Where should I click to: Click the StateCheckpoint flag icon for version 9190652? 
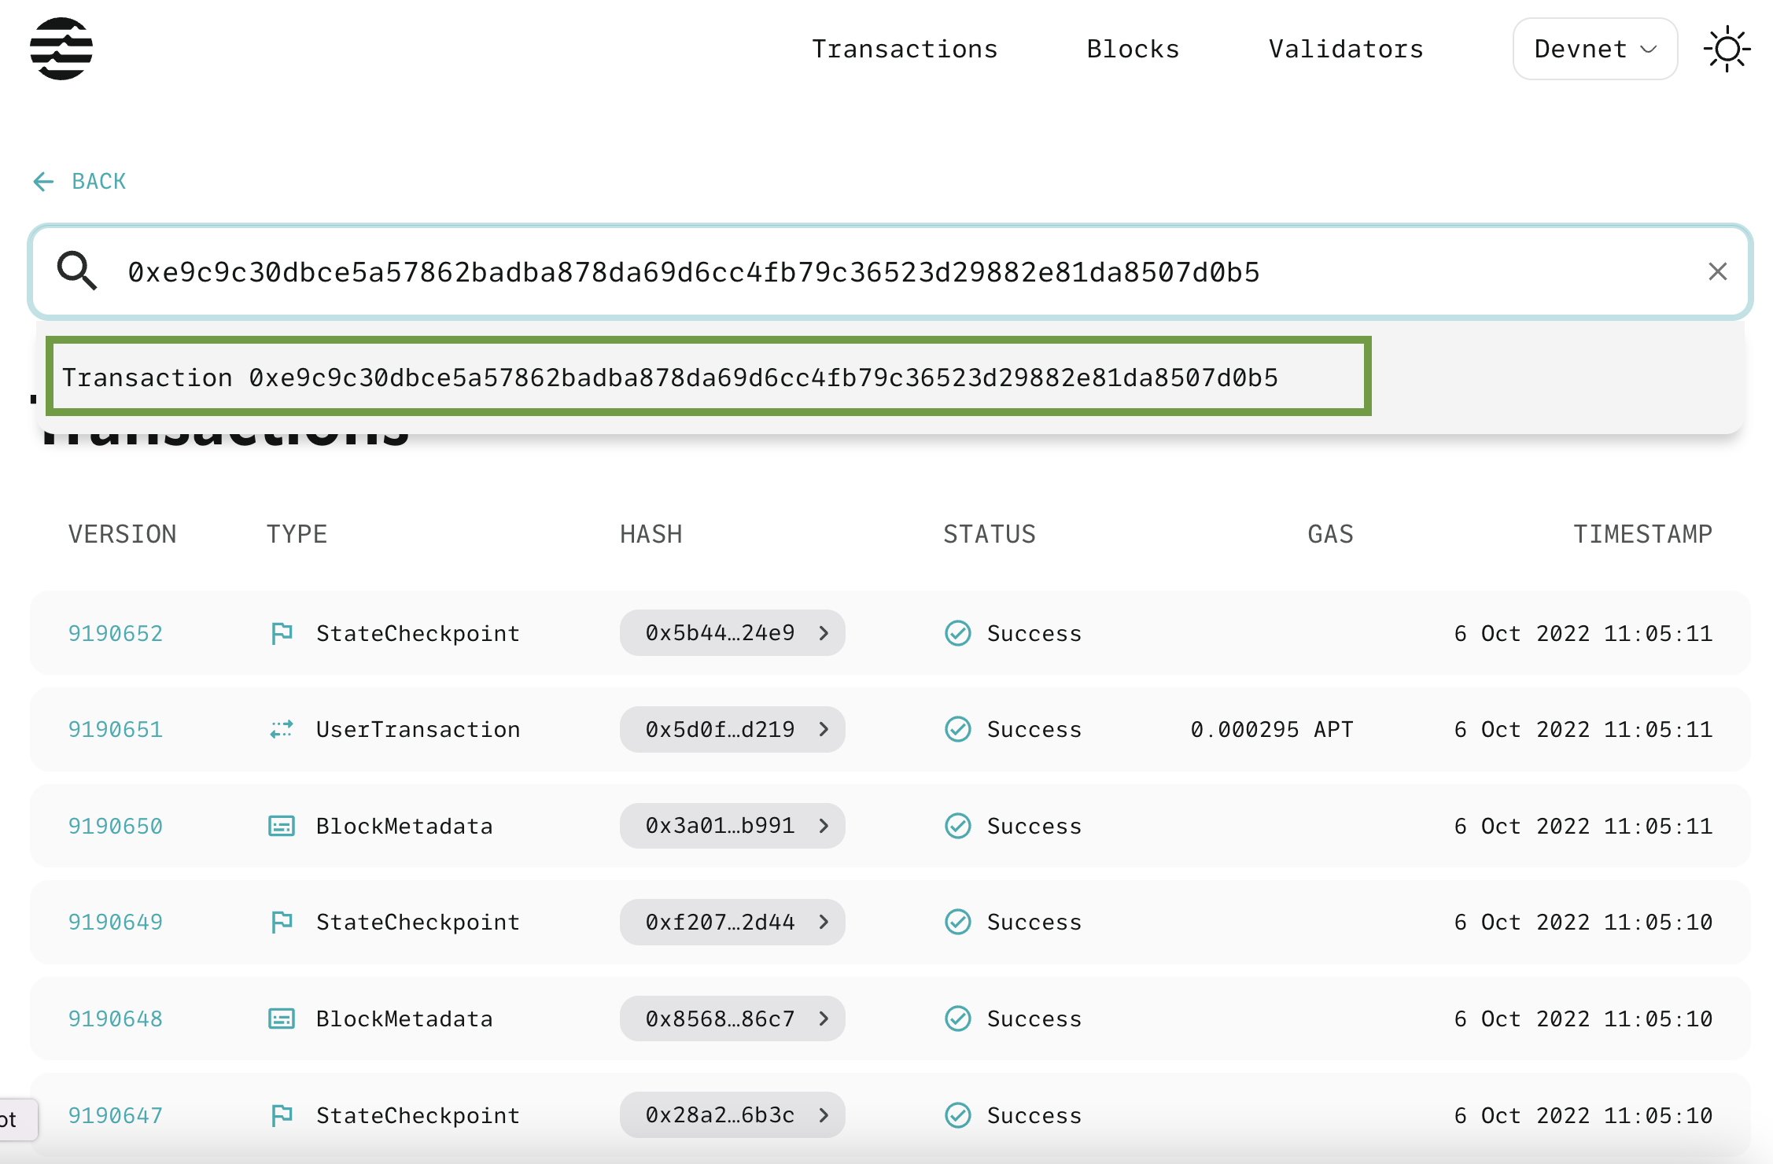282,632
